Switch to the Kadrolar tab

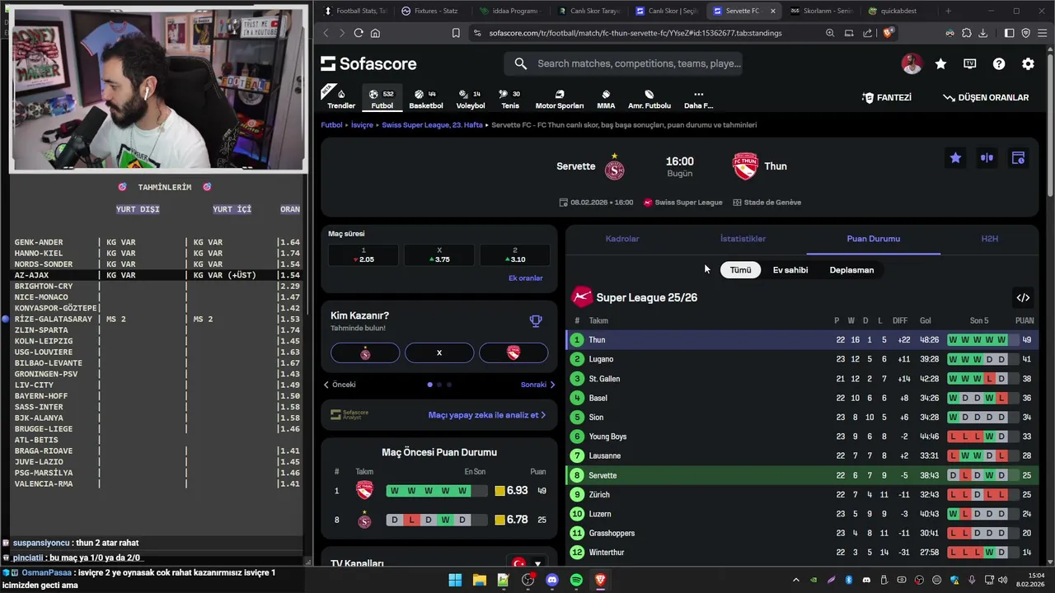point(622,239)
